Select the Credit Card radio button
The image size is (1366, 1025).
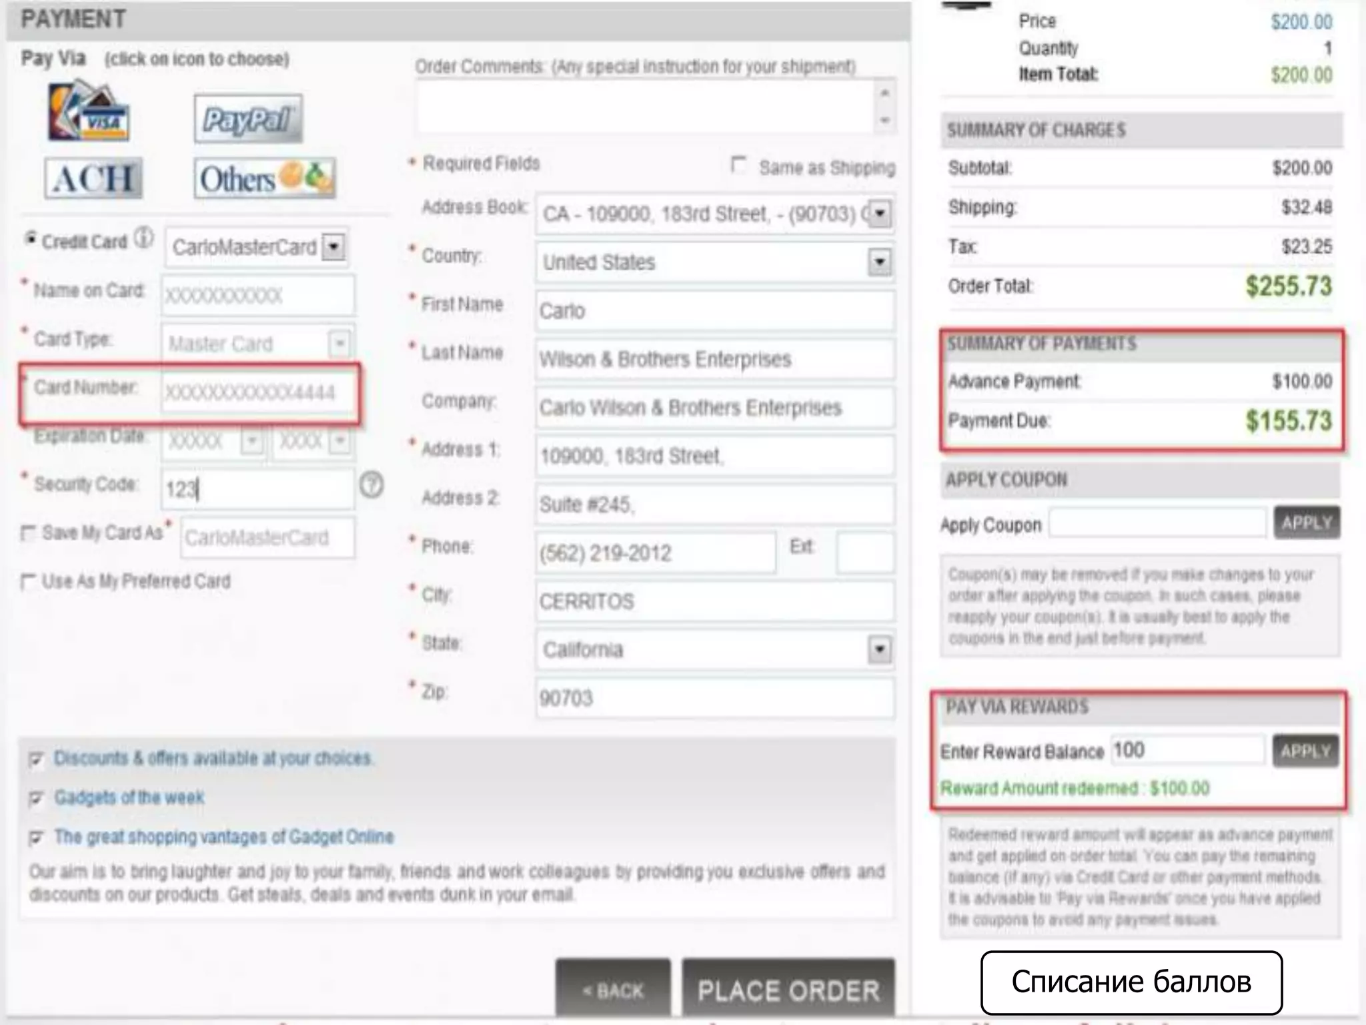pyautogui.click(x=30, y=238)
